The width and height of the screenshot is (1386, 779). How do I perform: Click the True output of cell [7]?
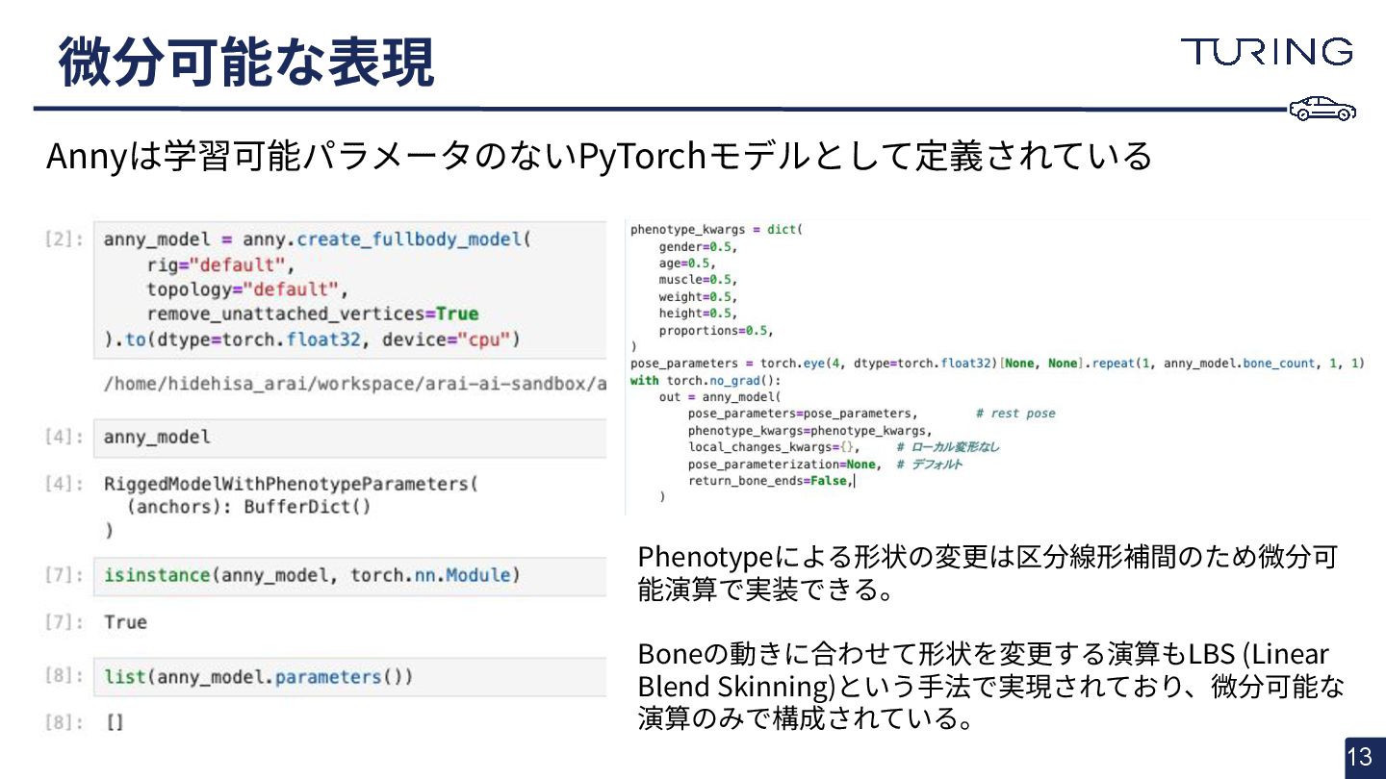[x=125, y=622]
